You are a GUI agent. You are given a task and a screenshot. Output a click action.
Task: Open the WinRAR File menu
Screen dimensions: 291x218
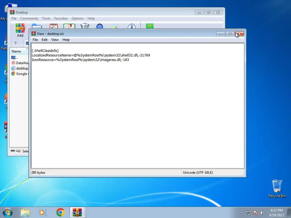coord(14,18)
